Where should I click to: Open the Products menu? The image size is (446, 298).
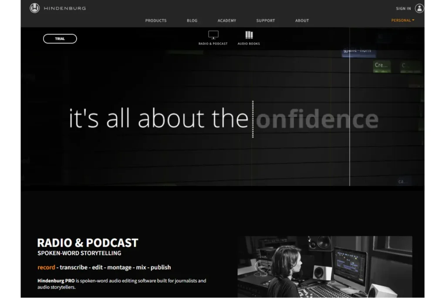[x=156, y=21]
